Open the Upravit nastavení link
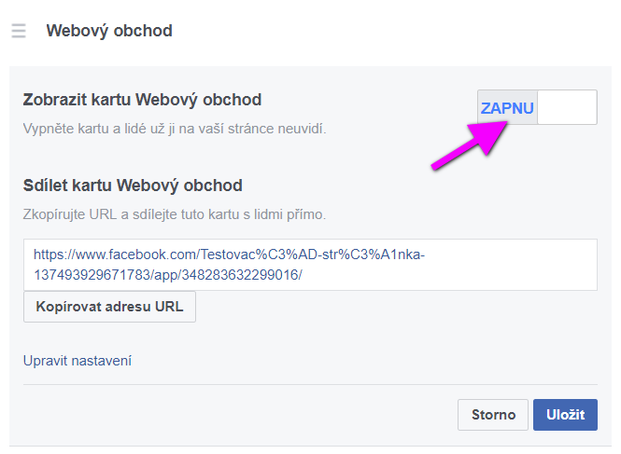 coord(78,361)
